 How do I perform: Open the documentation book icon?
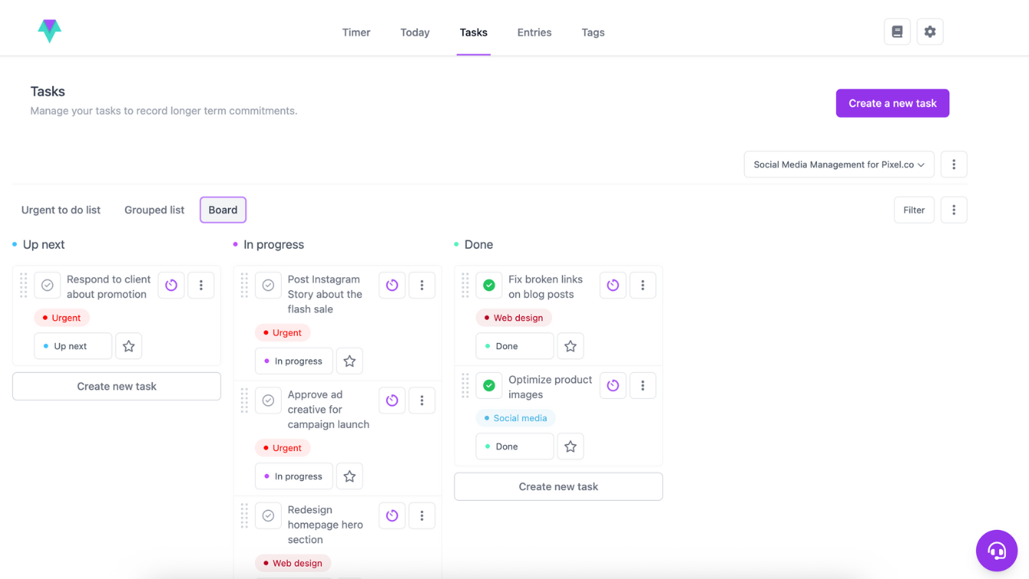pos(897,32)
